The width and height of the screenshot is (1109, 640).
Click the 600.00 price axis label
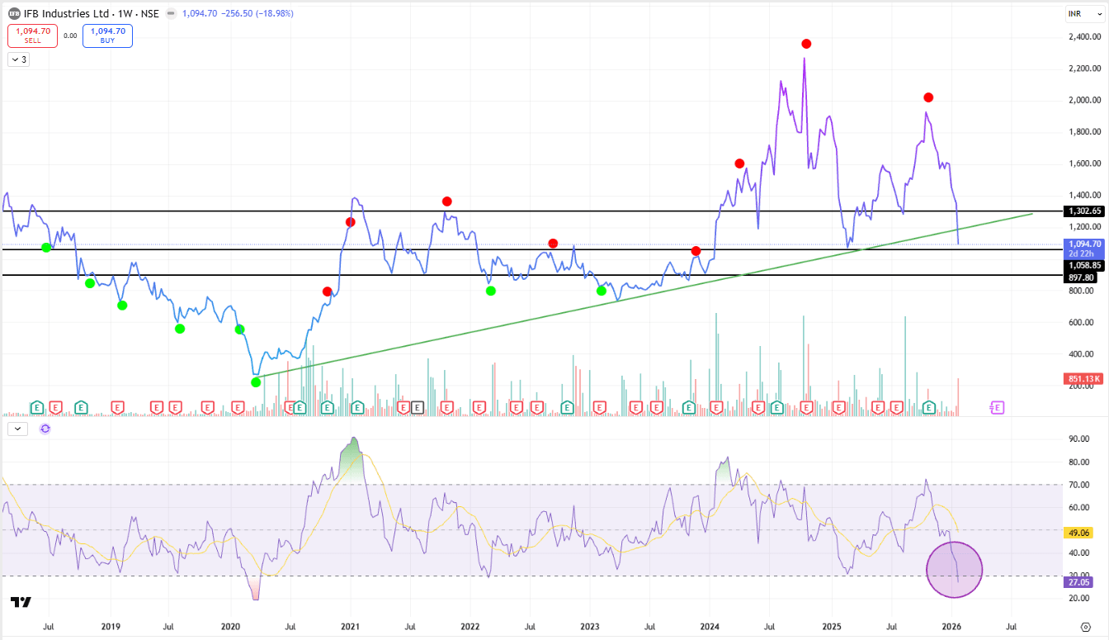click(x=1079, y=323)
